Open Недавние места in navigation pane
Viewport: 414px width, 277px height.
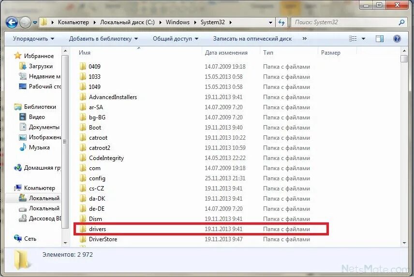click(x=44, y=76)
